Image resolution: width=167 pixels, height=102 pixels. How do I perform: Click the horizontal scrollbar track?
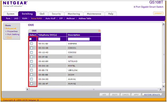pyautogui.click(x=94, y=89)
